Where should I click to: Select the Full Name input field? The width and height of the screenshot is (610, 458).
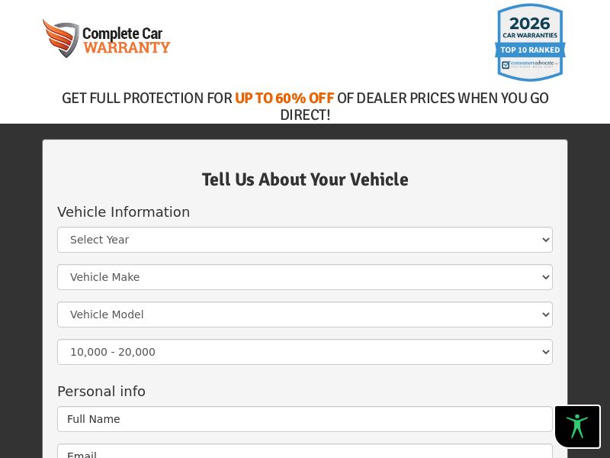305,419
